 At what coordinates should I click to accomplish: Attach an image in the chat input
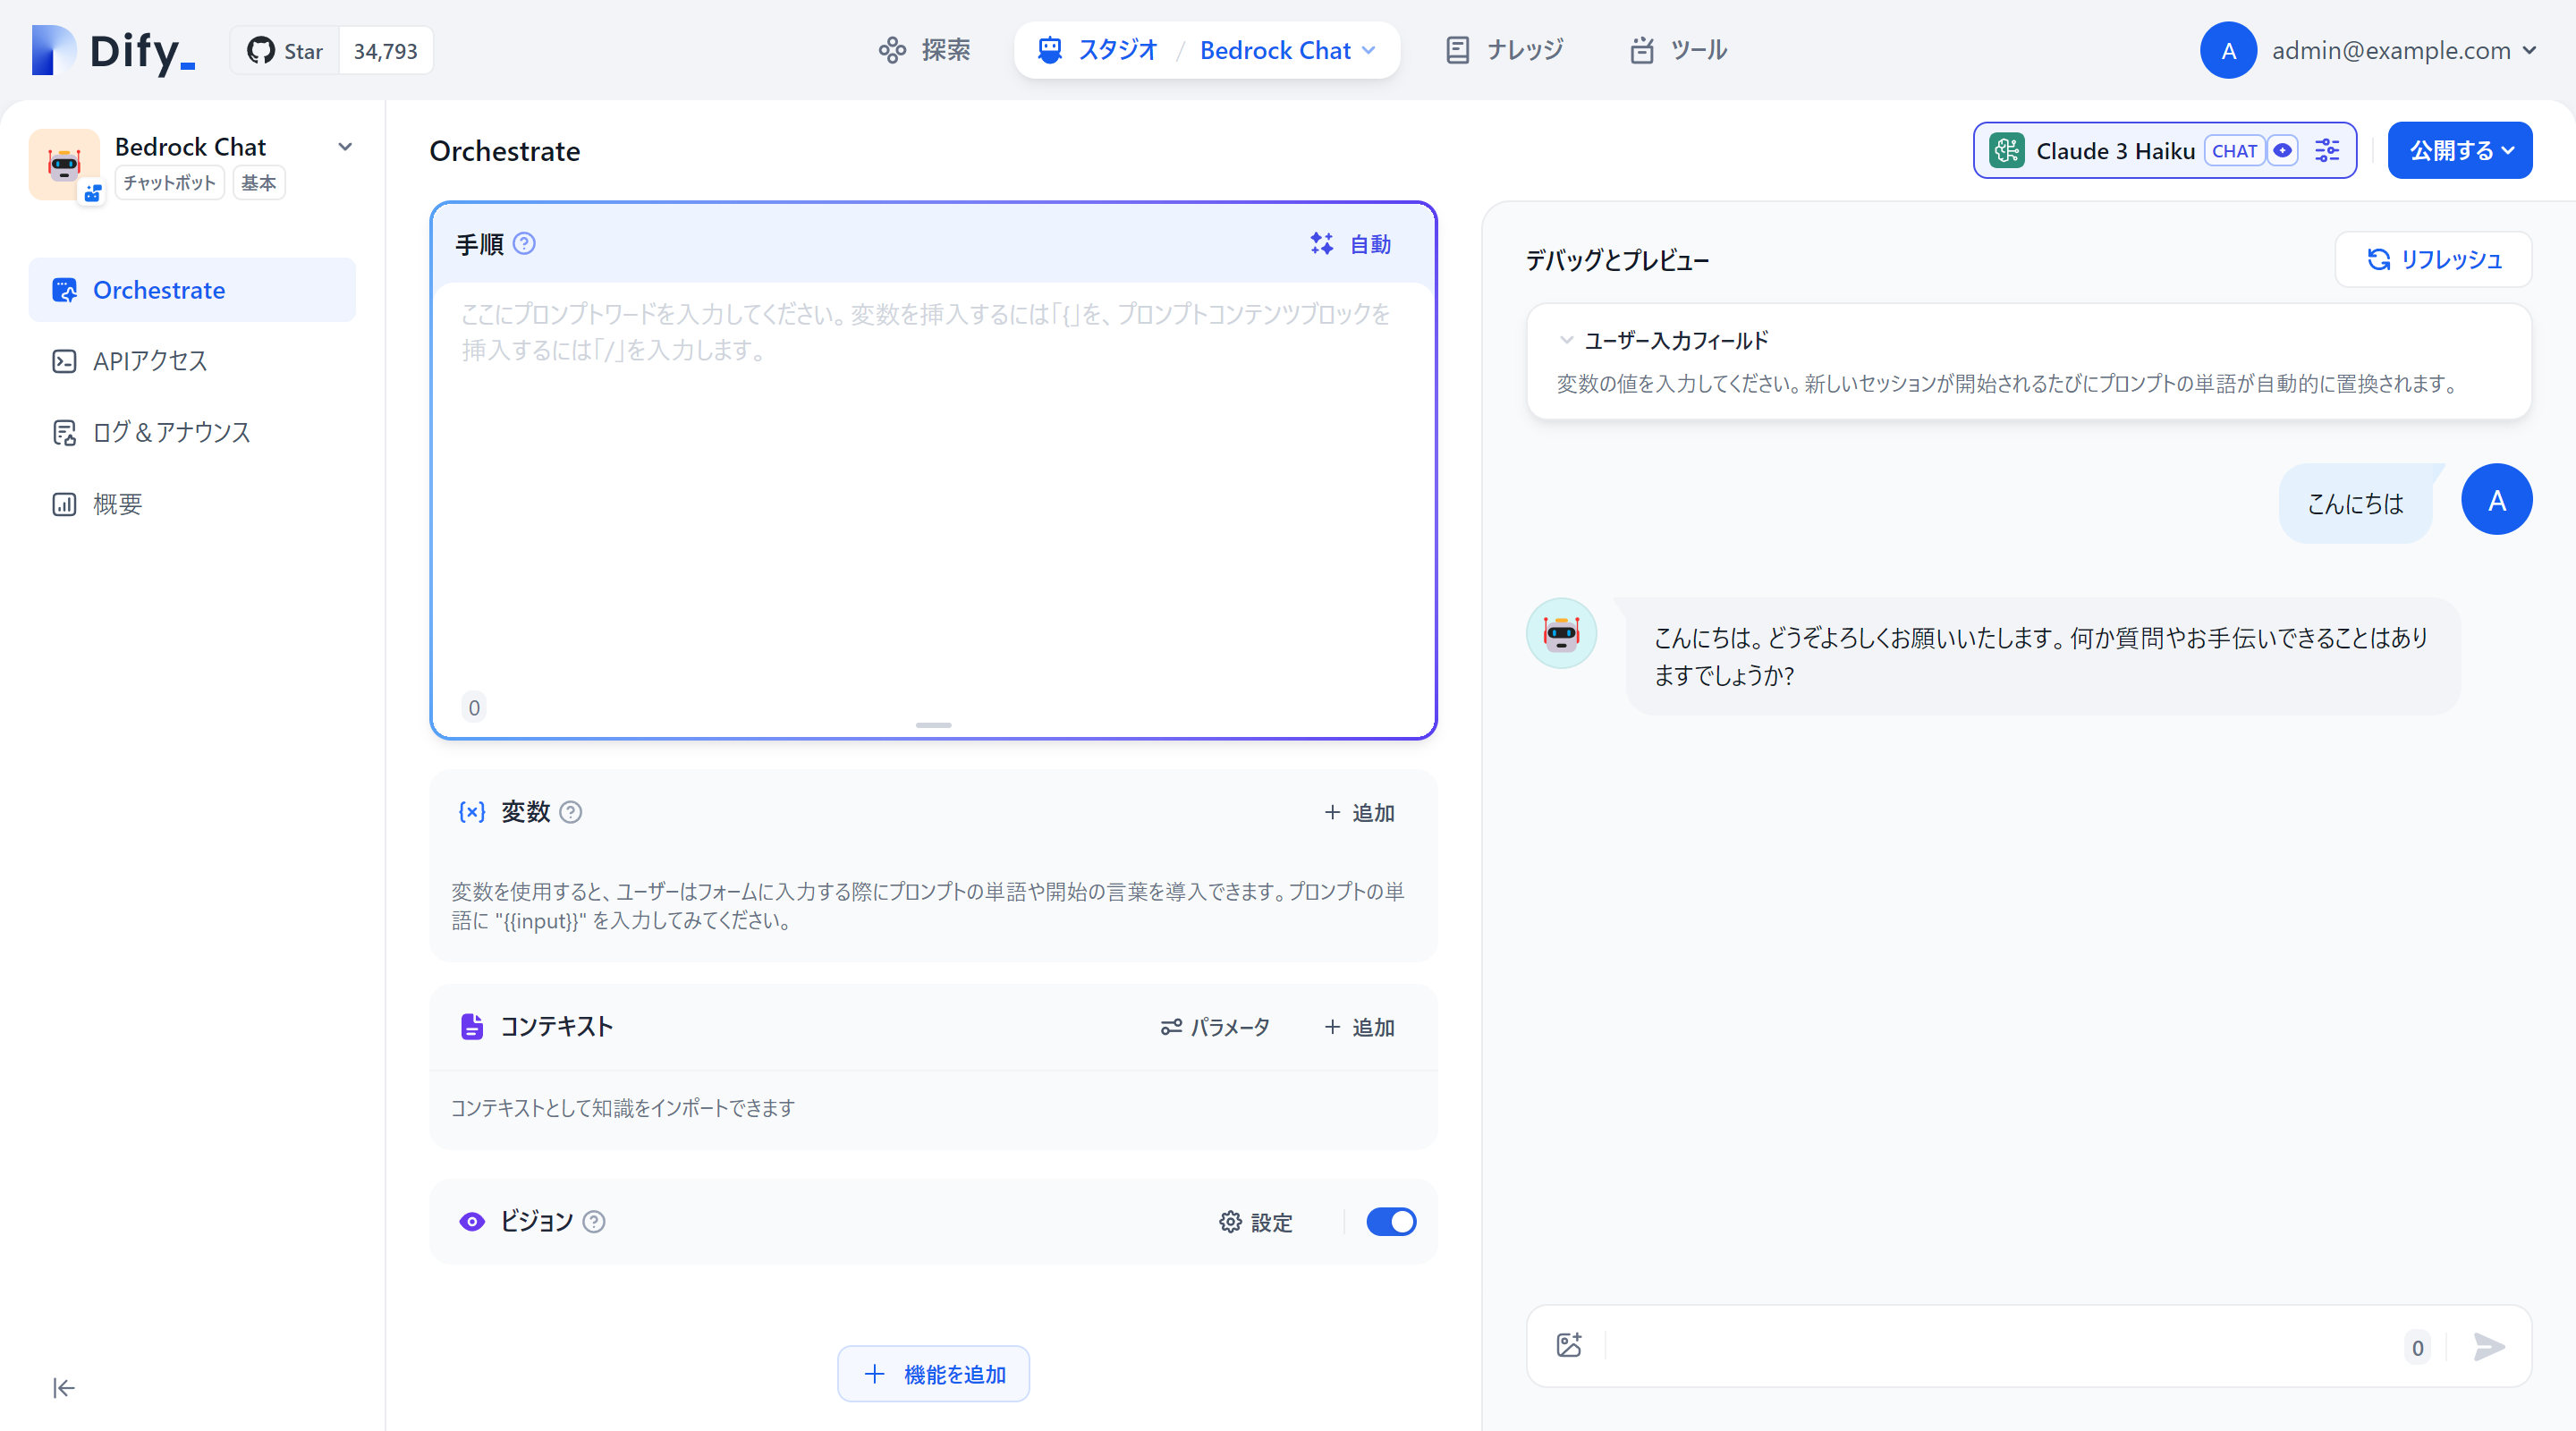(1568, 1345)
